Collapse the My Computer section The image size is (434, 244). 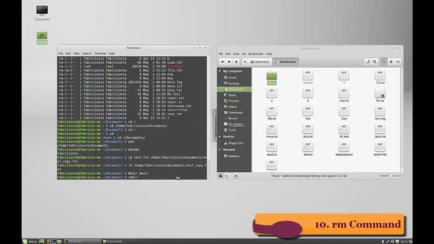pyautogui.click(x=220, y=71)
